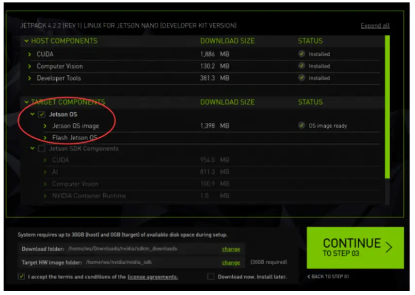Screen dimensions: 415x295
Task: Expand the Flash Jetson OS row
Action: [x=45, y=138]
